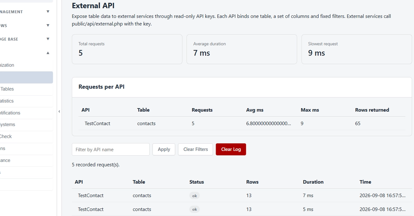Expand the WS sidebar section arrow
Image resolution: width=414 pixels, height=216 pixels.
(x=48, y=25)
